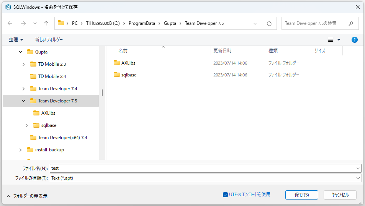
Task: Select AXLibs folder in file list
Action: point(128,63)
